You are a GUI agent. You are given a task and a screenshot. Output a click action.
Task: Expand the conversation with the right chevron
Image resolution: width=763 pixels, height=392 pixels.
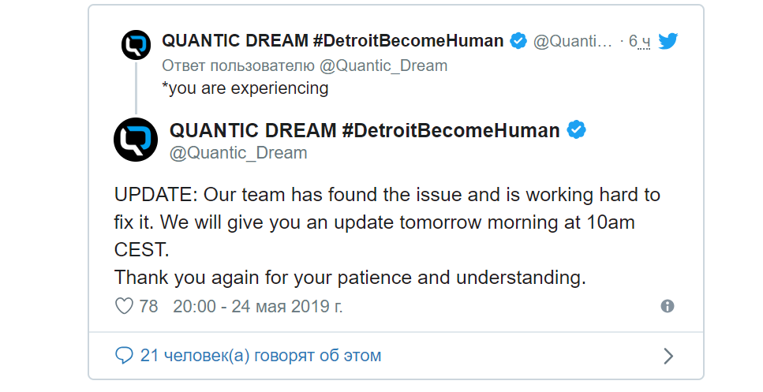pos(668,356)
